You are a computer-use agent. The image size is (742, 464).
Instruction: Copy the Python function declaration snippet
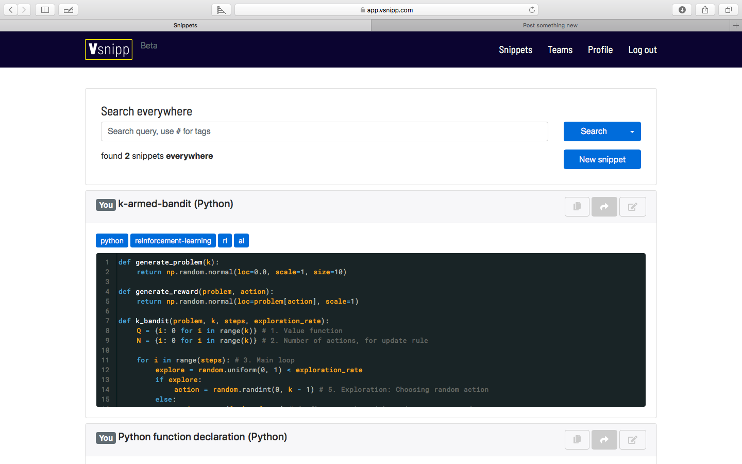577,440
